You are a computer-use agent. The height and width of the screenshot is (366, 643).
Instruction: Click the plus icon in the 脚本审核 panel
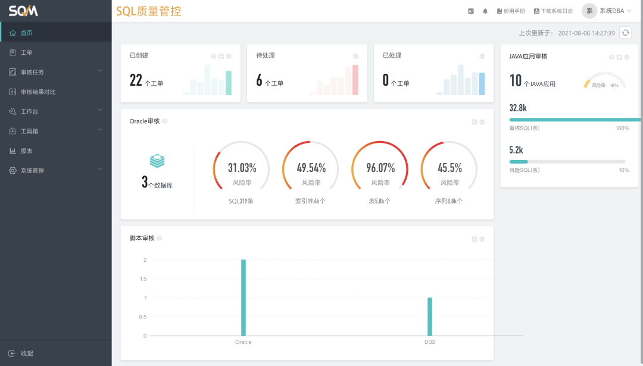(475, 239)
